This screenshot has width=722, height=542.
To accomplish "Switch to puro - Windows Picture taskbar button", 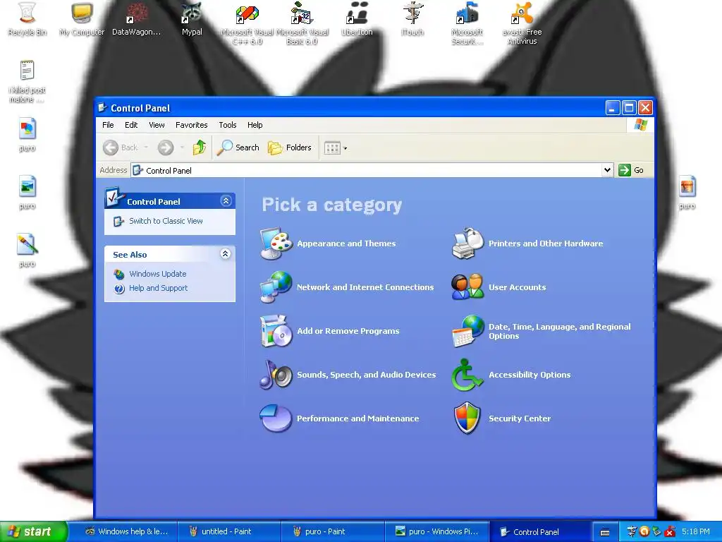I will click(436, 531).
